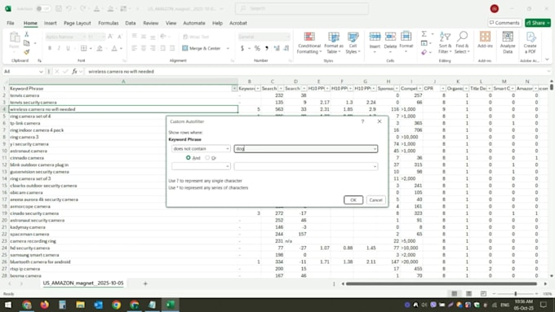
Task: Adjust the zoom slider
Action: pos(516,293)
